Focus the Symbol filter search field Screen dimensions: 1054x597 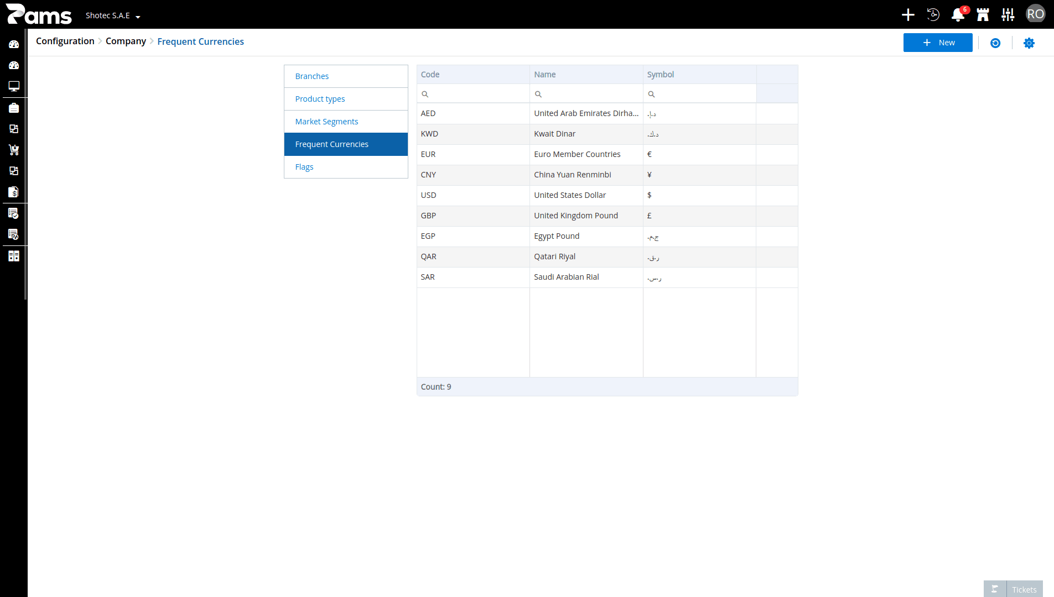(x=699, y=94)
